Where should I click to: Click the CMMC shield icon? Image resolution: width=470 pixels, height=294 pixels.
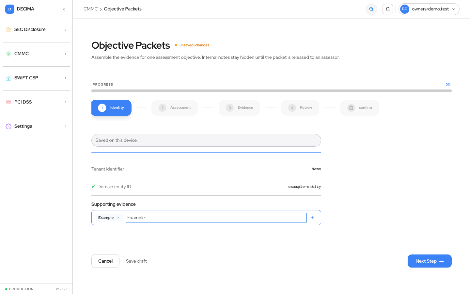tap(8, 54)
